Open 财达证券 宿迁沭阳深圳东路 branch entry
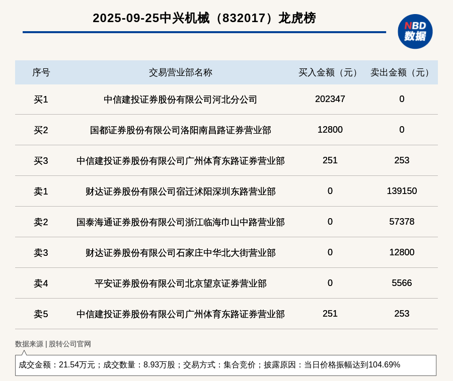 (180, 192)
